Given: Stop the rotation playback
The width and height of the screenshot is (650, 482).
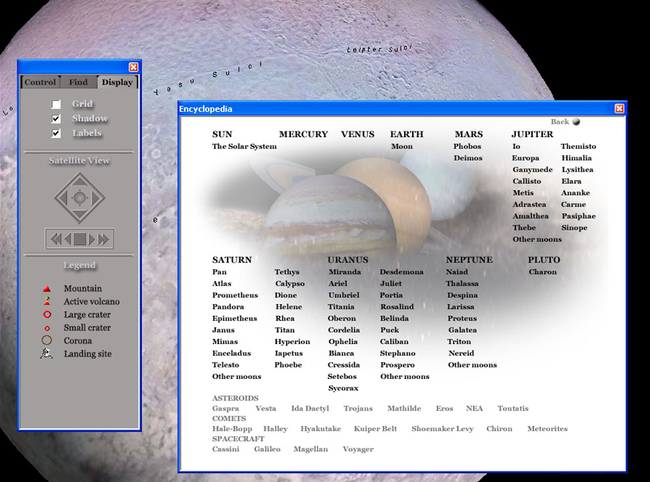Looking at the screenshot, I should pos(80,239).
